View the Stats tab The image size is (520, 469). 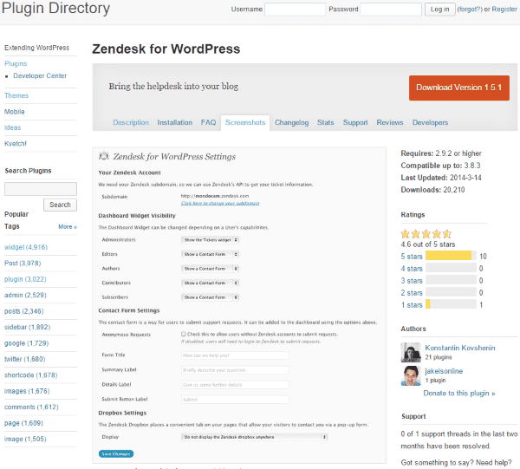coord(325,122)
